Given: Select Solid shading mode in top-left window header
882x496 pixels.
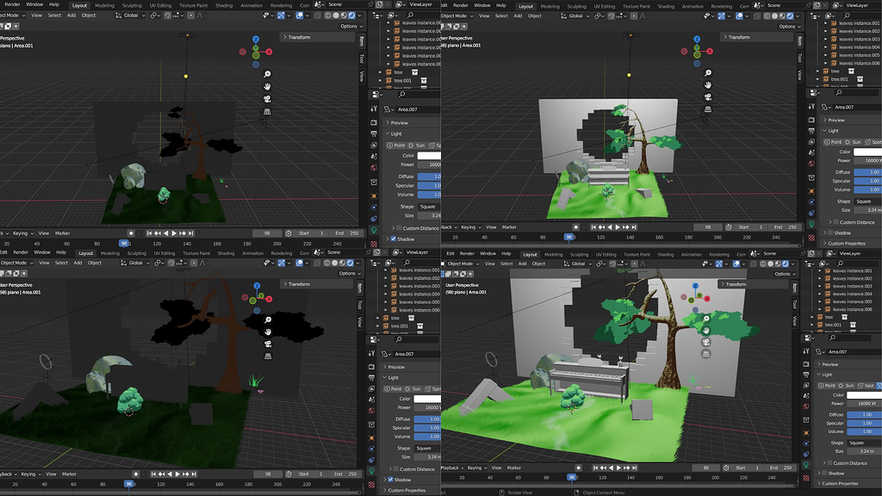Looking at the screenshot, I should [x=336, y=15].
